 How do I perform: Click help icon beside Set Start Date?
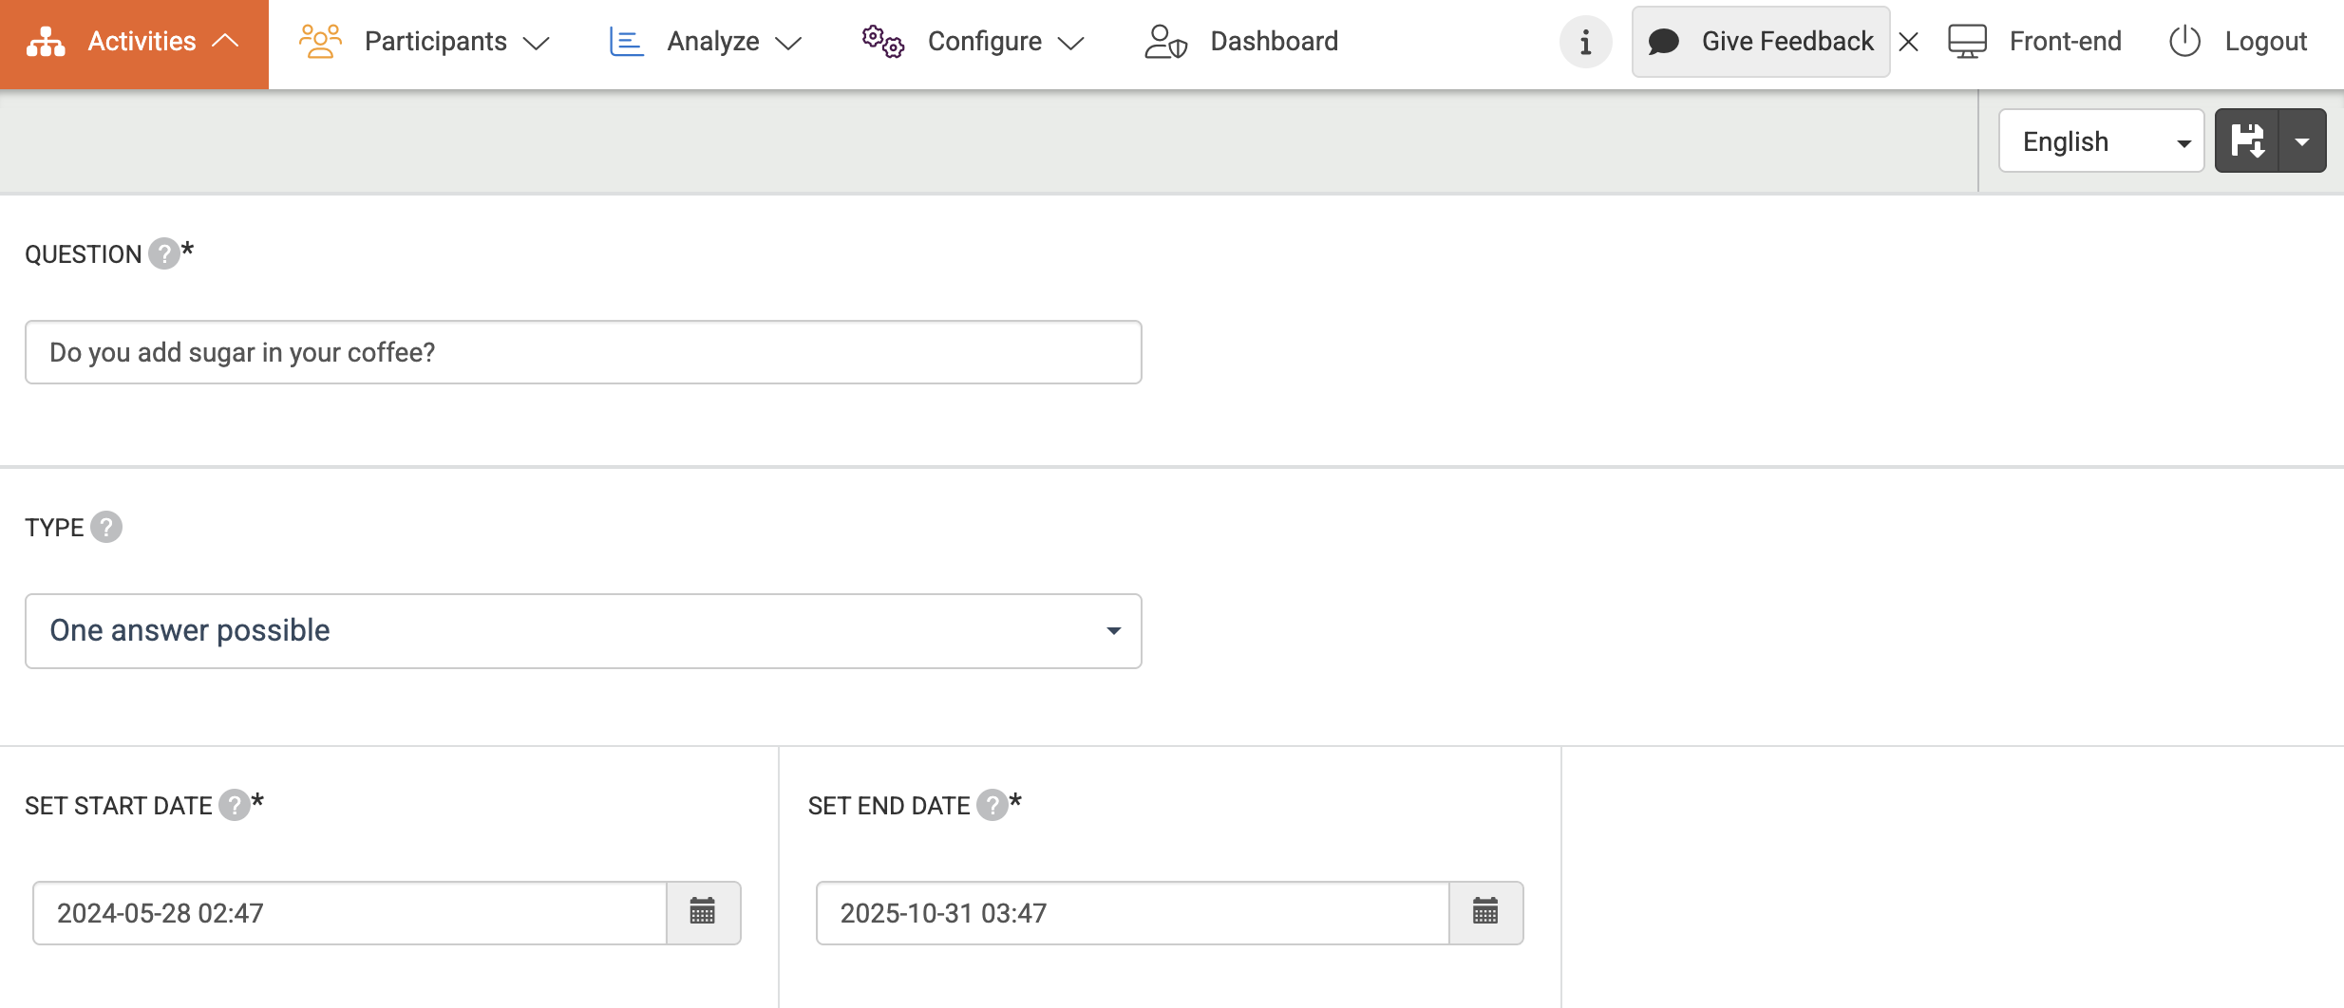[234, 805]
